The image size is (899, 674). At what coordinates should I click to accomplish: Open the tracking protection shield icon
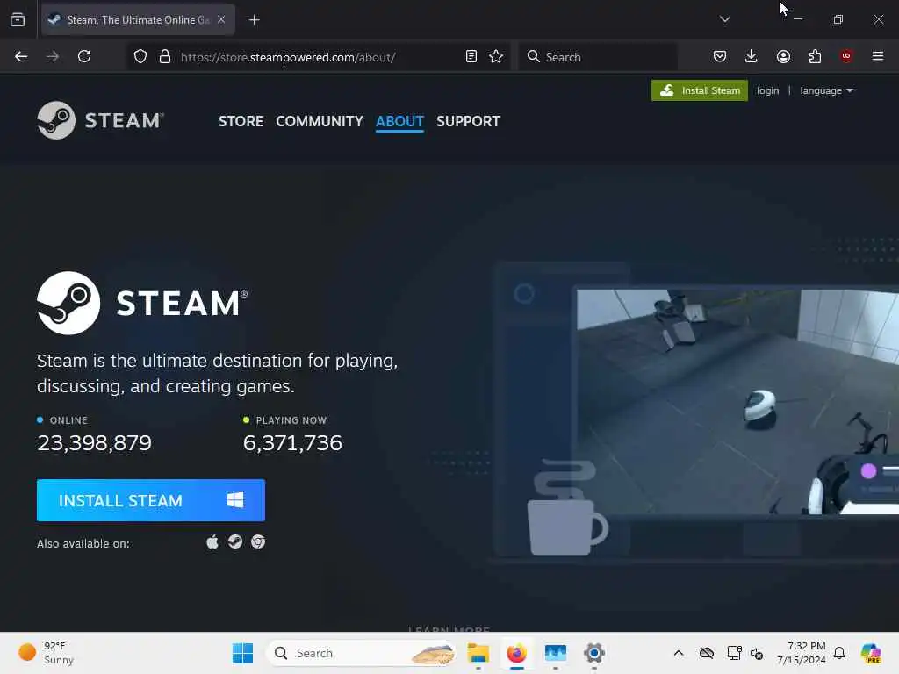click(x=140, y=57)
